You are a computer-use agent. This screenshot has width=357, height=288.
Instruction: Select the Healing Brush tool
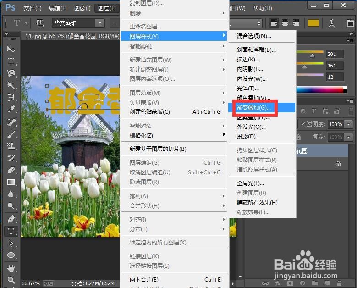[11, 122]
